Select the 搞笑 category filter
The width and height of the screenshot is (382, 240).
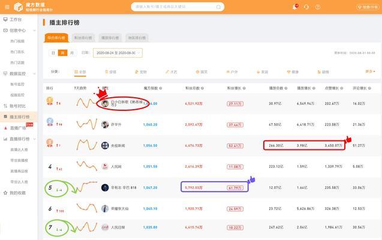tap(201, 72)
